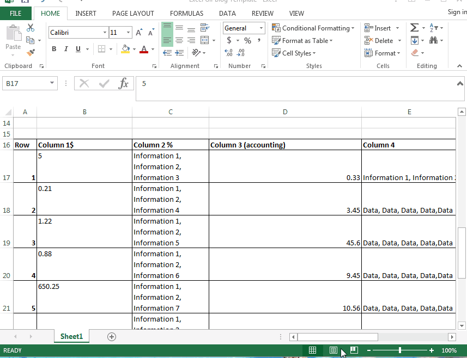Click the Paste clipboard icon
The width and height of the screenshot is (467, 358).
pos(14,33)
